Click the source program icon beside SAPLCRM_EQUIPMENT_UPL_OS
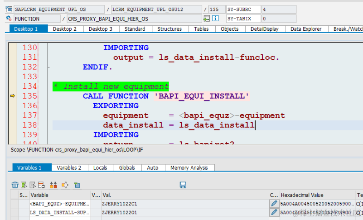Viewport: 363px width, 220px height. click(9, 9)
